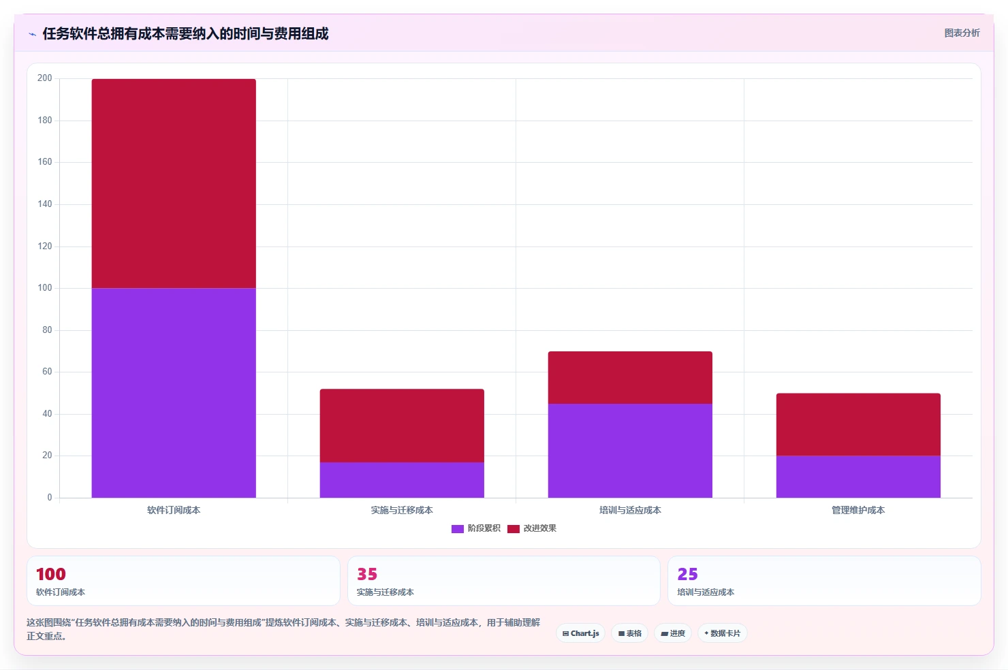Click the red 培训与适应成本 bar segment
Viewport: 1008px width, 670px height.
click(x=630, y=378)
